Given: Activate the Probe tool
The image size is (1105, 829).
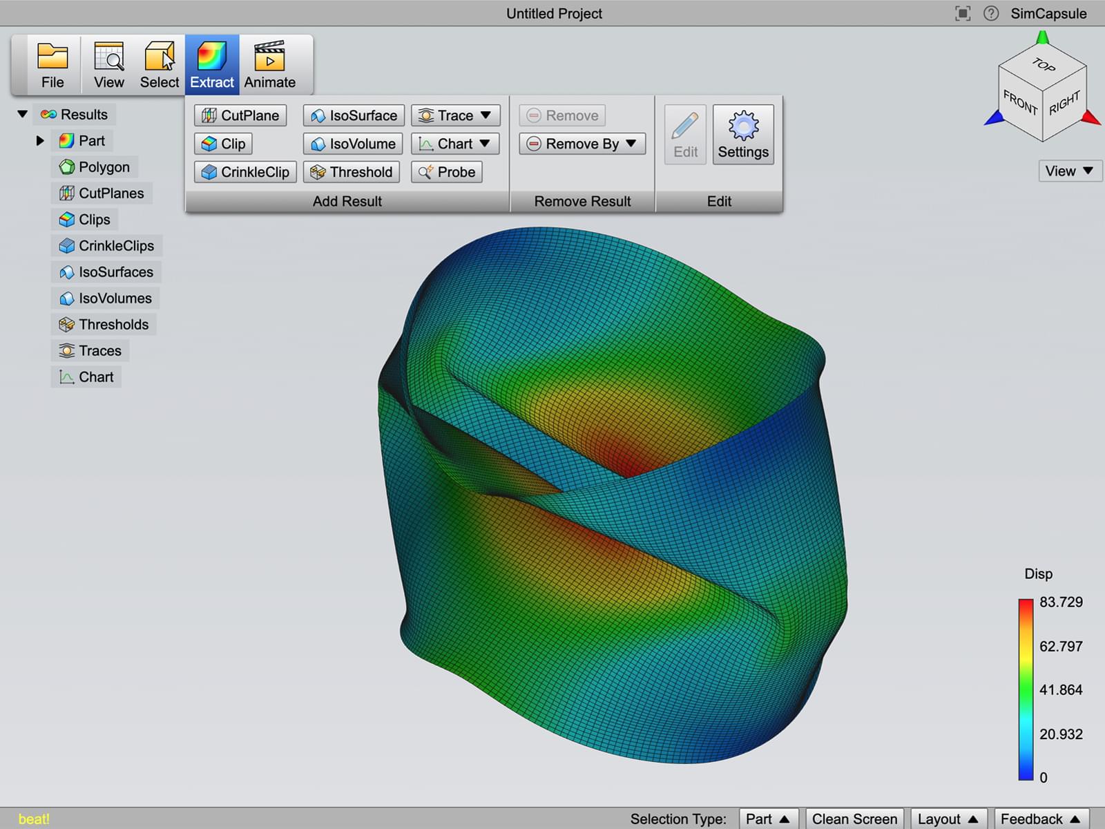Looking at the screenshot, I should pyautogui.click(x=446, y=172).
